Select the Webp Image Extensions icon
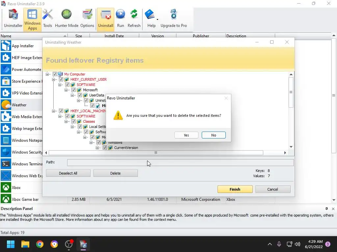This screenshot has height=252, width=337. [x=6, y=128]
